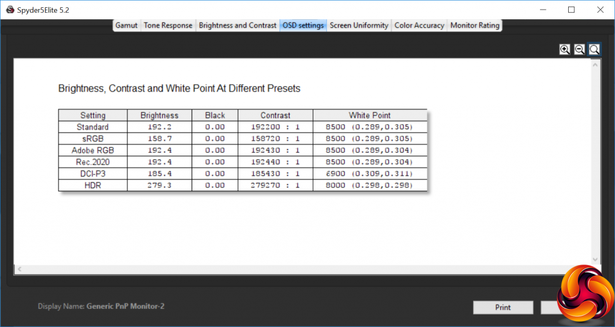Click the zoom out magnifier icon

580,49
